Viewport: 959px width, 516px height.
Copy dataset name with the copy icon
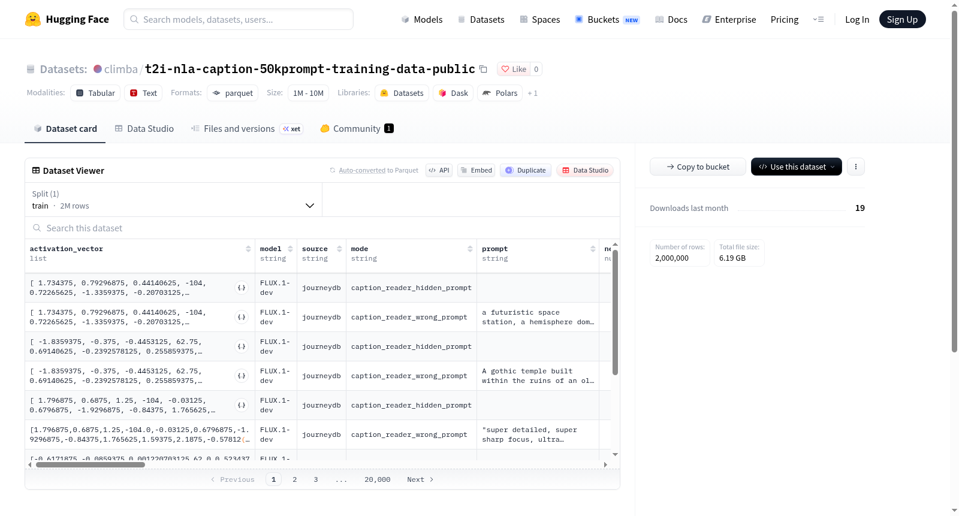pos(483,69)
